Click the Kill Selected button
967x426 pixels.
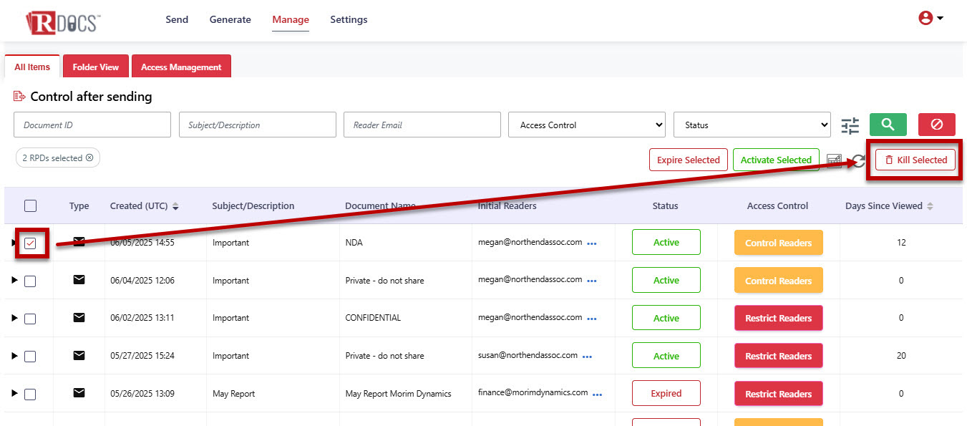[915, 160]
